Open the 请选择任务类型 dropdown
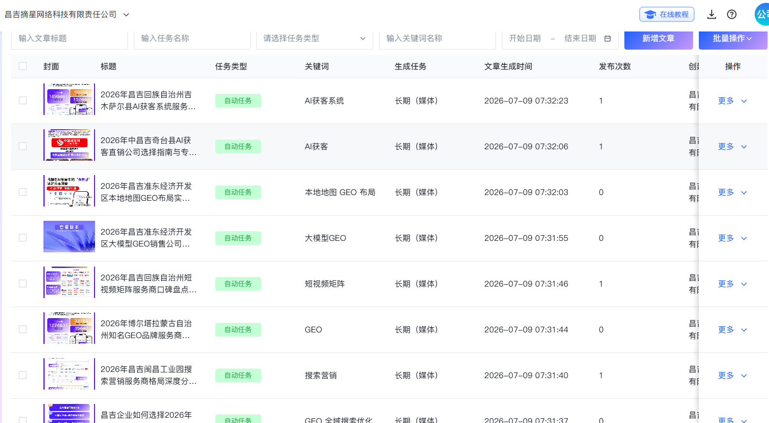769x423 pixels. [315, 39]
